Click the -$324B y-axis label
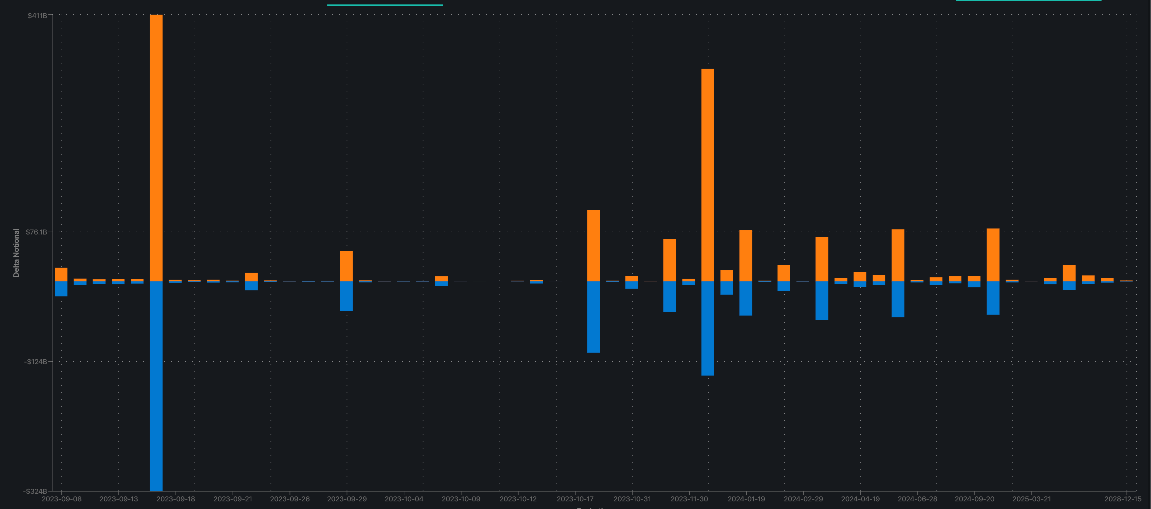 click(35, 491)
